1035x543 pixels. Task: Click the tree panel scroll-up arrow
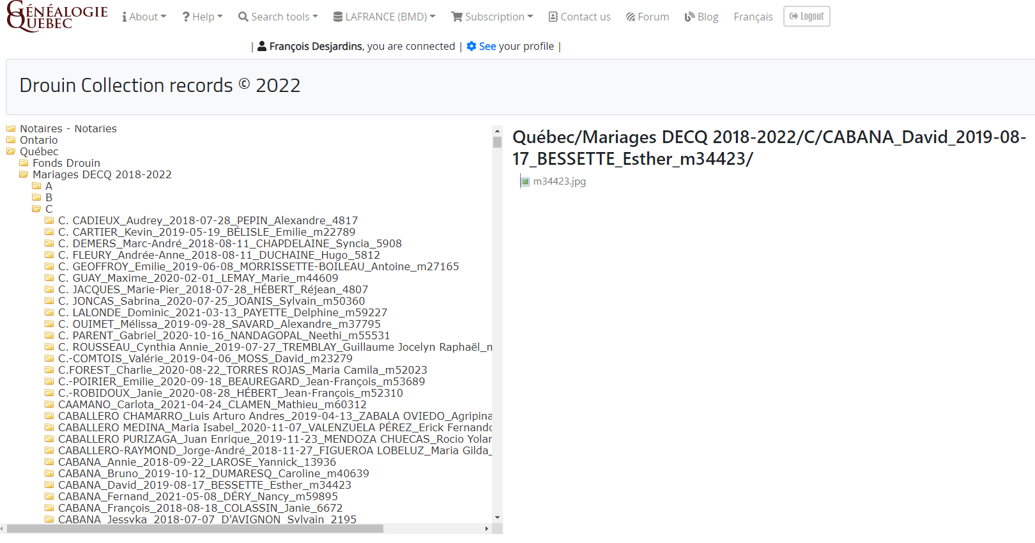point(497,130)
